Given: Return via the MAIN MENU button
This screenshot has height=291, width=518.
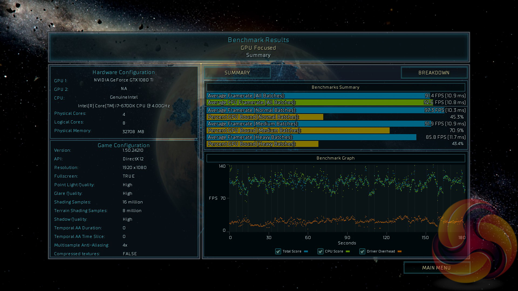Looking at the screenshot, I should point(436,268).
